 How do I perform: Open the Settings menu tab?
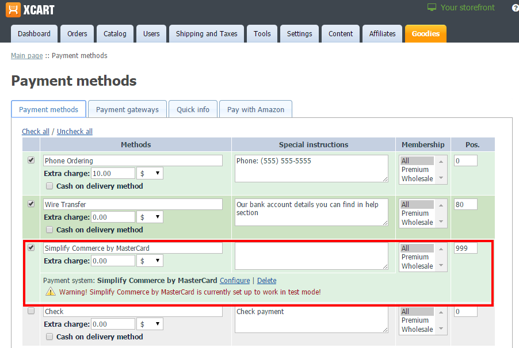[300, 34]
